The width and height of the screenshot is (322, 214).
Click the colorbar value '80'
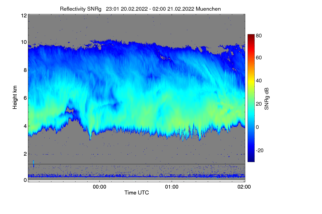[x=259, y=35]
